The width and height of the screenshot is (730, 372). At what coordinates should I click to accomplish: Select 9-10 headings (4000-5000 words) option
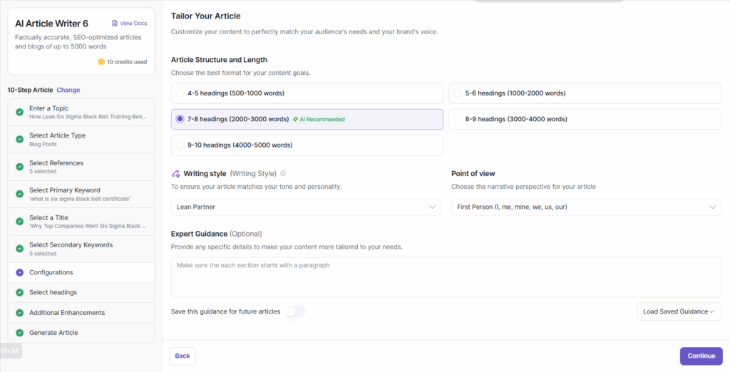click(180, 145)
